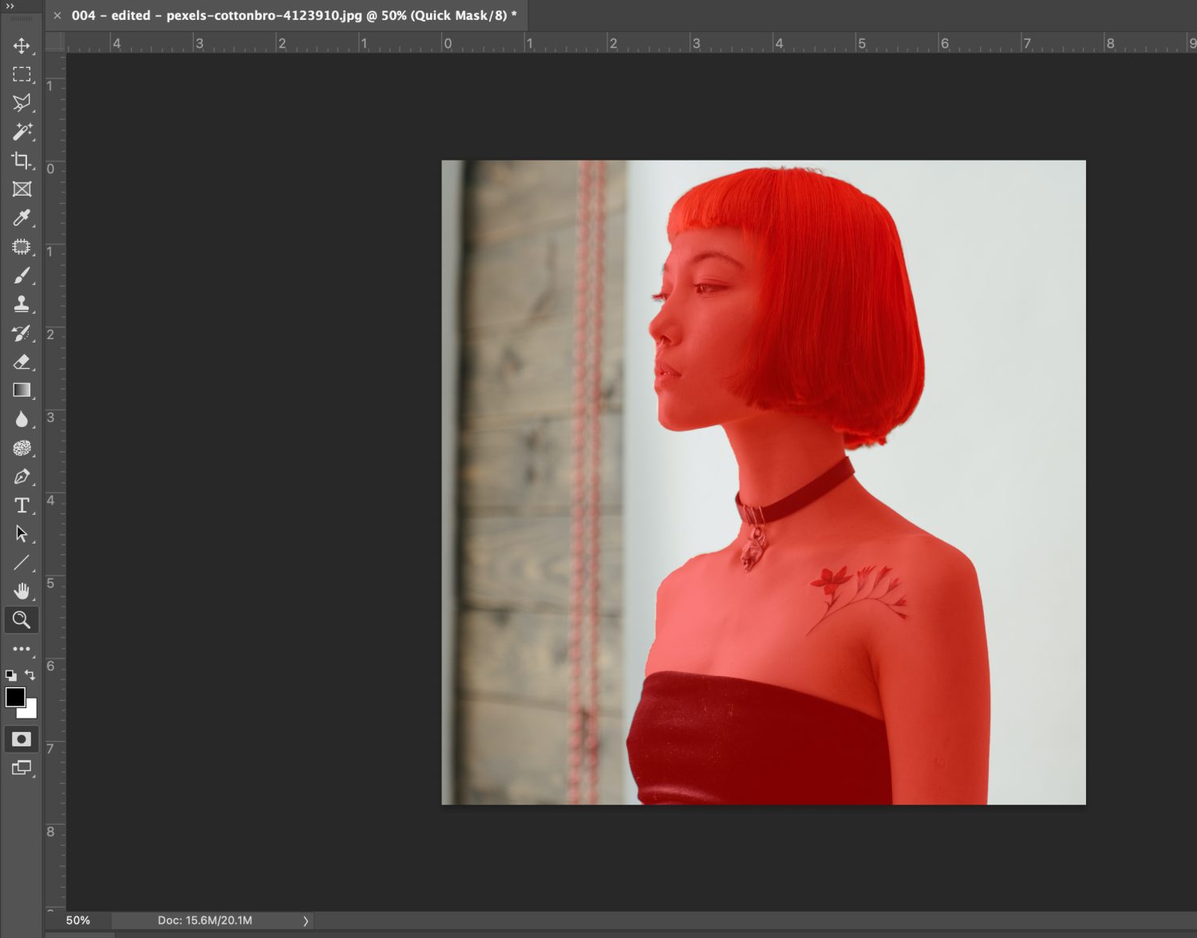Select the Blur tool
This screenshot has width=1197, height=938.
pyautogui.click(x=22, y=419)
